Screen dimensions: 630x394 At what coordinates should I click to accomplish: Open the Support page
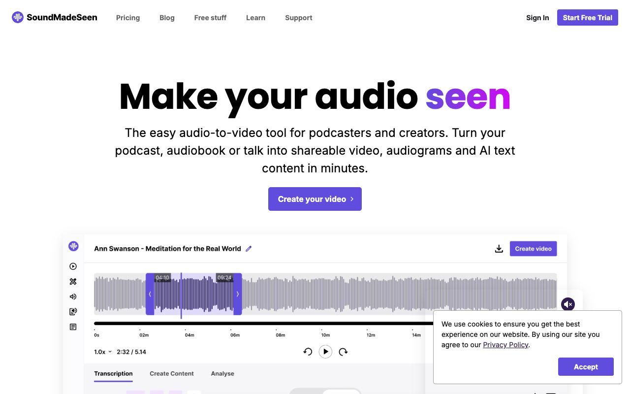299,18
